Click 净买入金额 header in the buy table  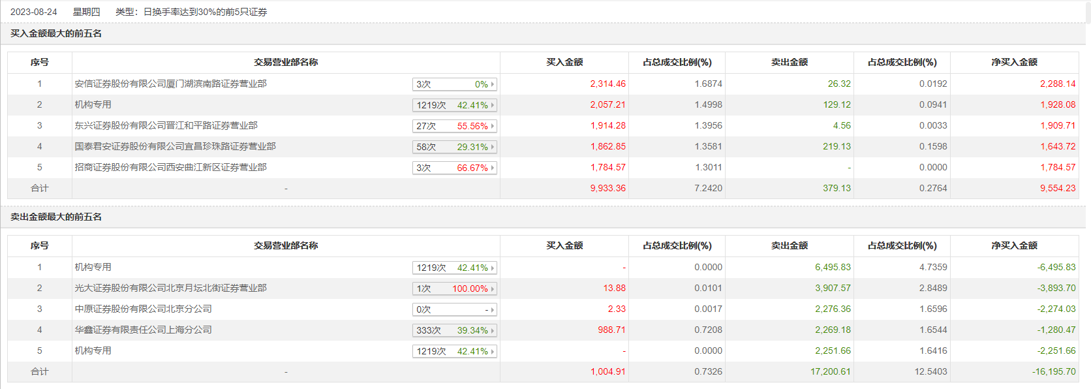[1014, 62]
